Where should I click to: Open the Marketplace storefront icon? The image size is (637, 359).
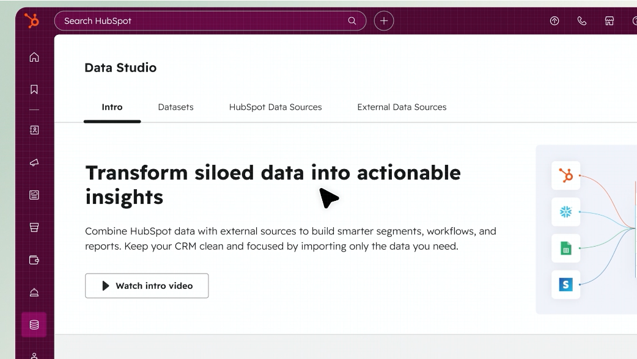[609, 21]
